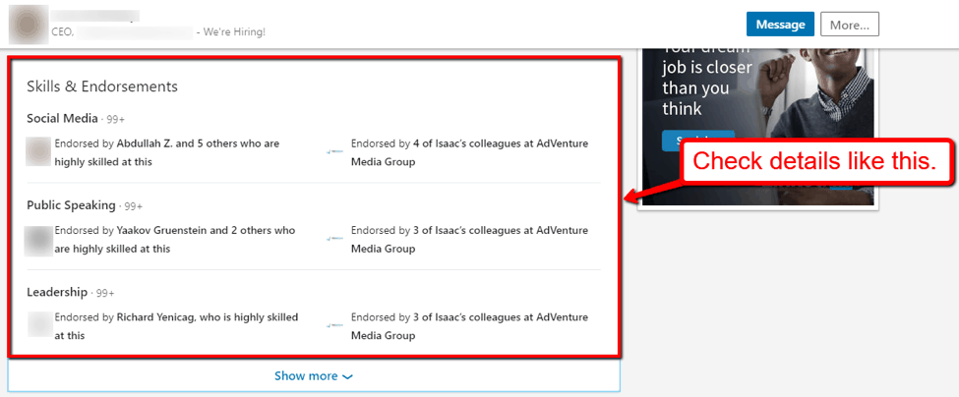Click Richard Yenicag endorser avatar
The width and height of the screenshot is (959, 397).
coord(39,325)
